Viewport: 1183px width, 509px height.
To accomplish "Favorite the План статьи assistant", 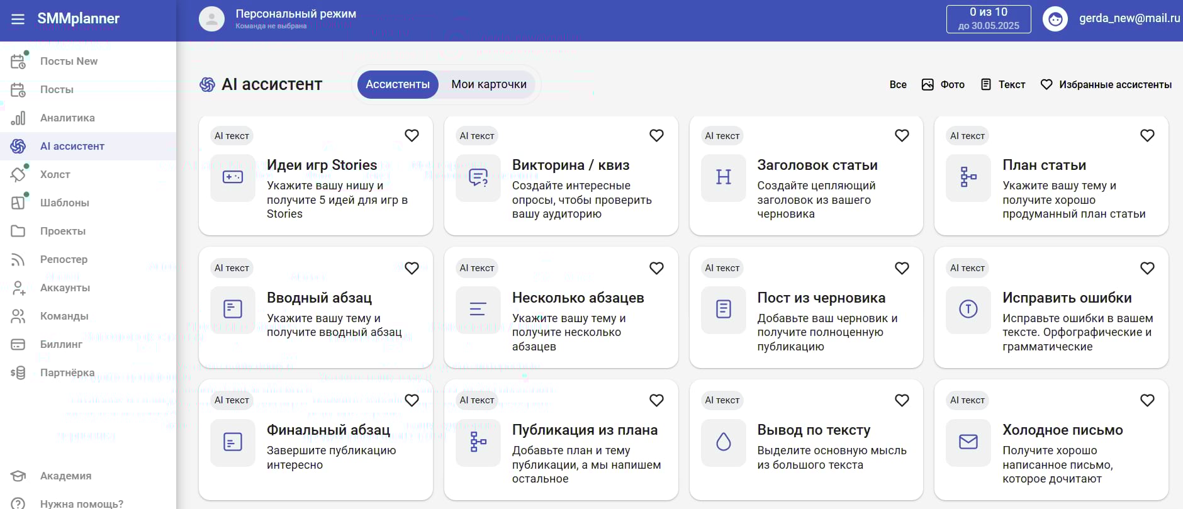I will (1147, 135).
